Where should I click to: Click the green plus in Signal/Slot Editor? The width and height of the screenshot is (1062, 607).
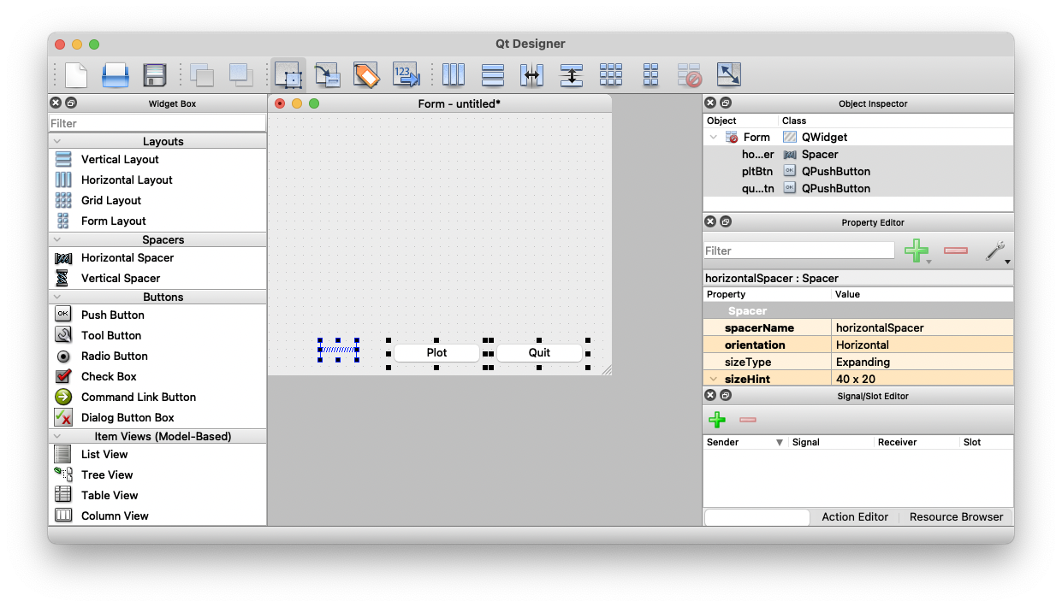pos(717,420)
